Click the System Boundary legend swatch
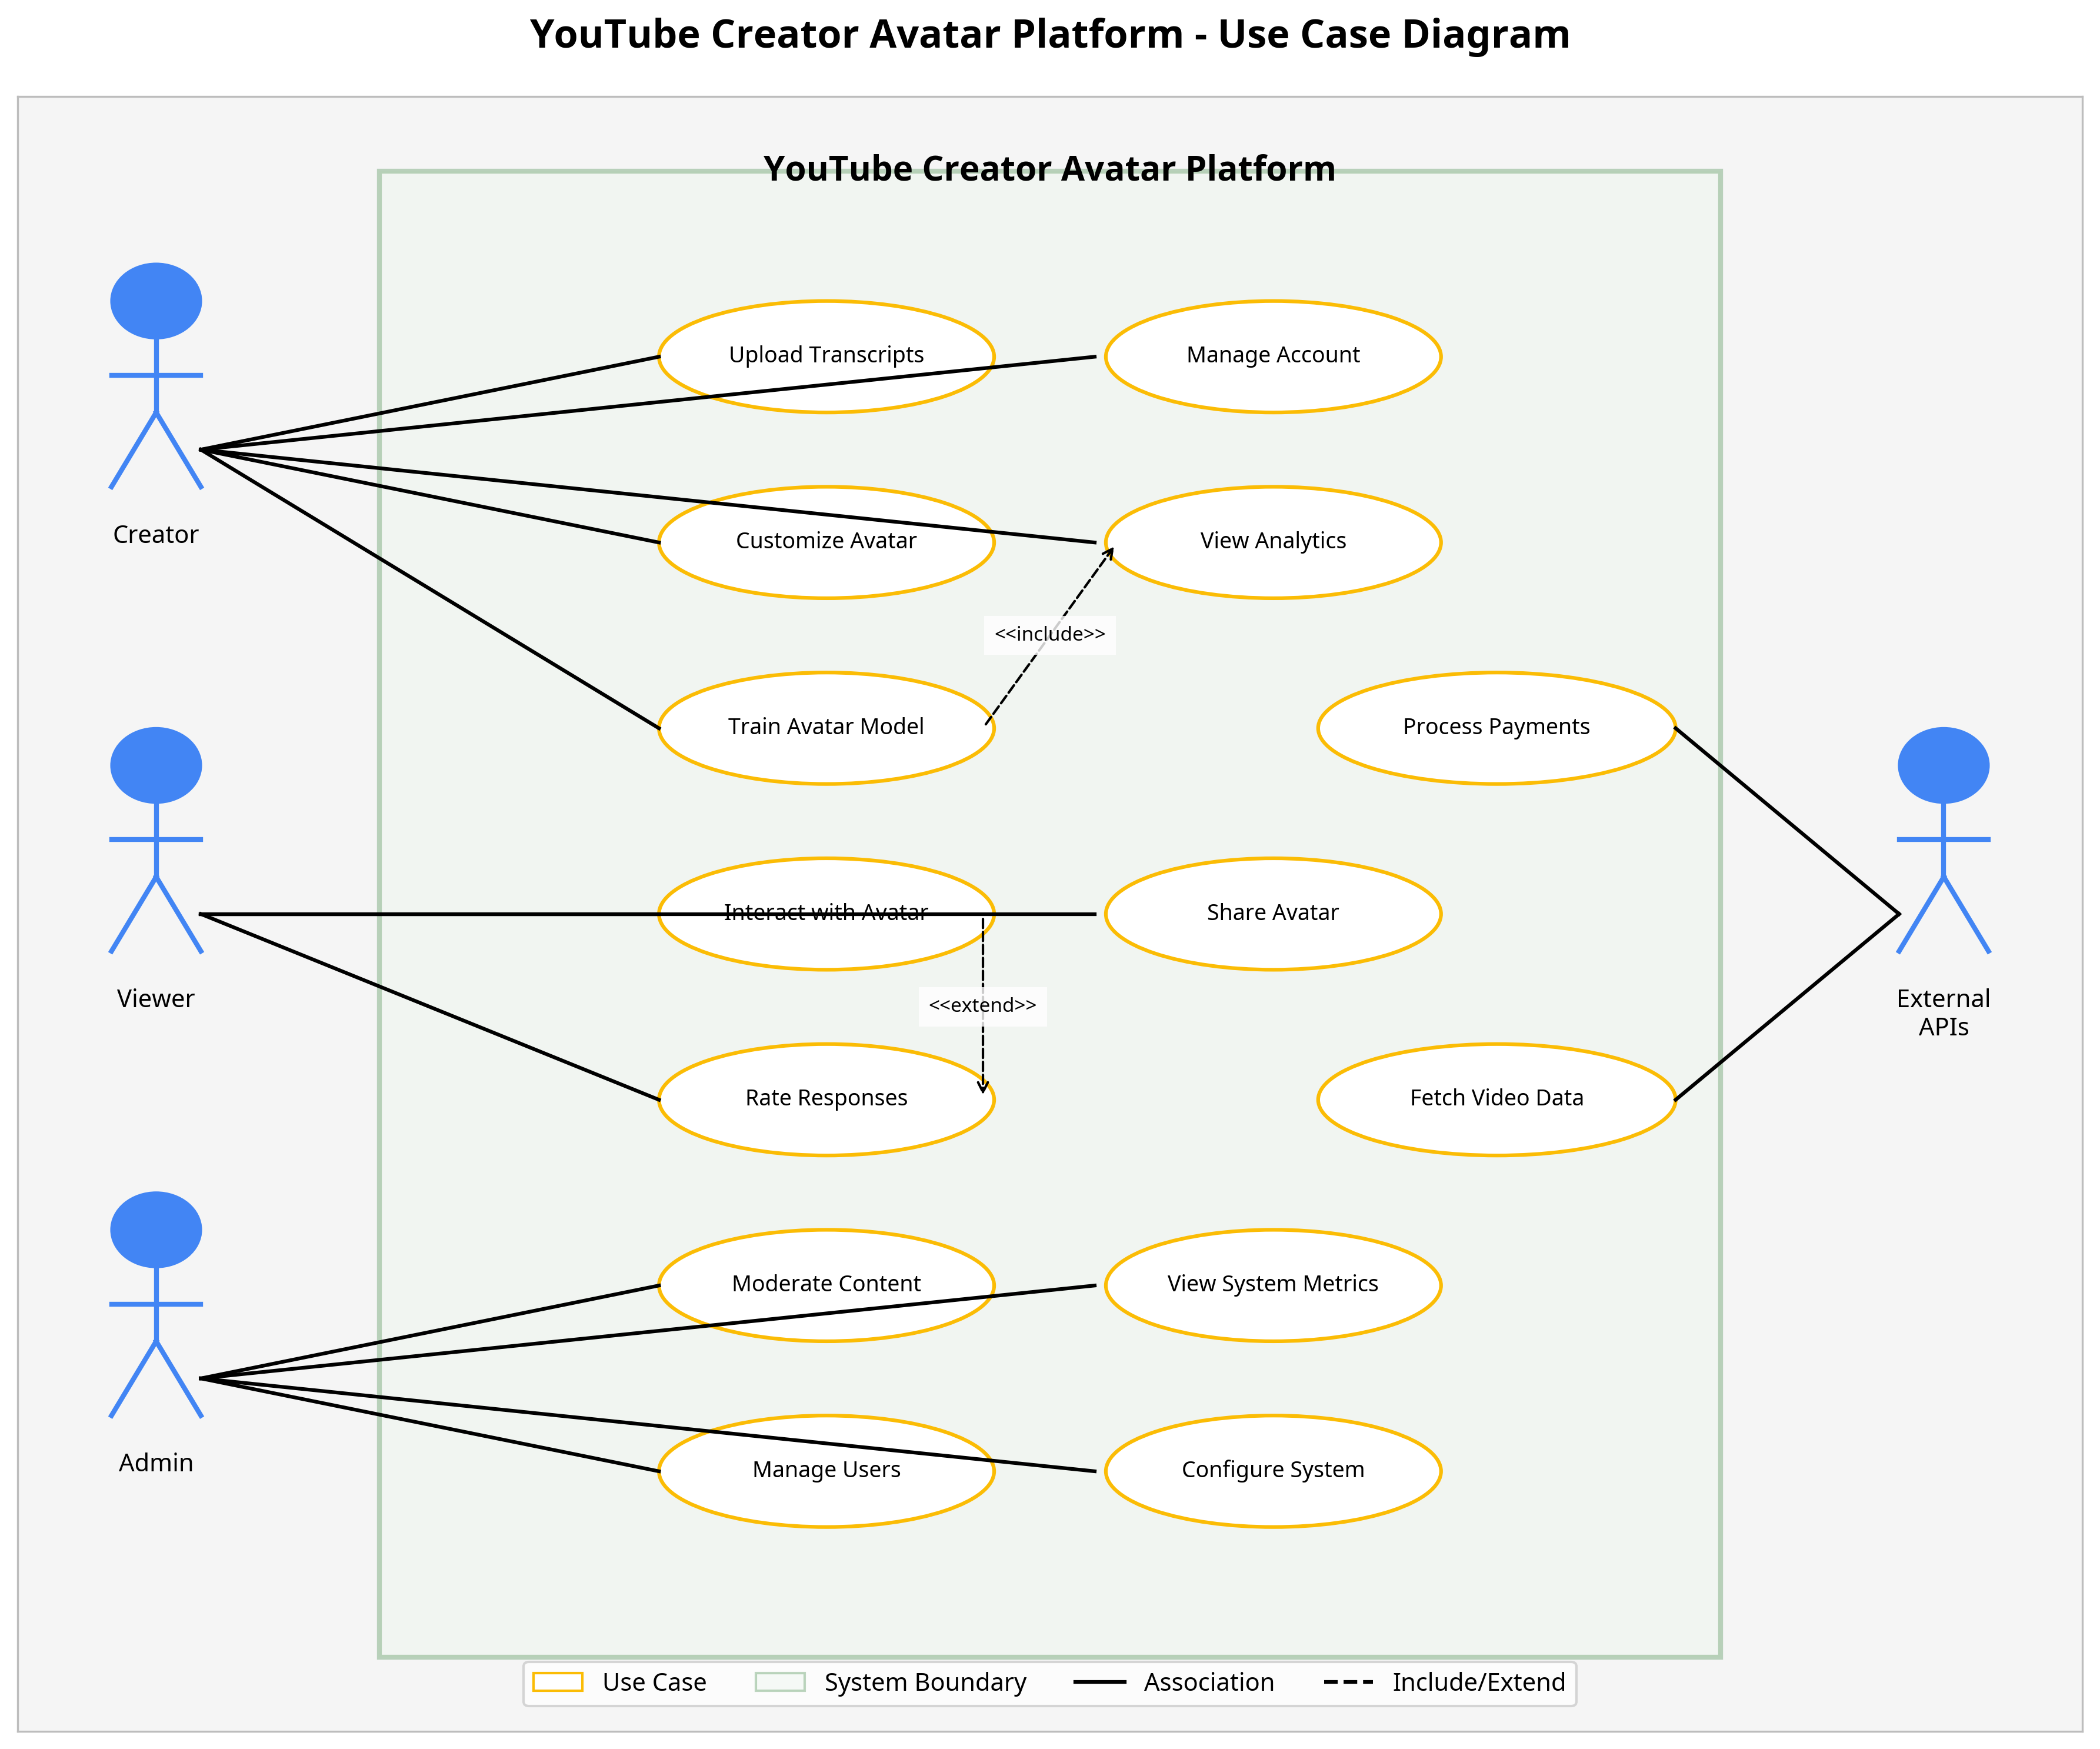 coord(780,1682)
